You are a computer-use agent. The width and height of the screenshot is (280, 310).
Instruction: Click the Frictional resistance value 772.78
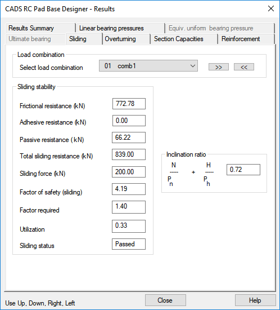tap(129, 104)
